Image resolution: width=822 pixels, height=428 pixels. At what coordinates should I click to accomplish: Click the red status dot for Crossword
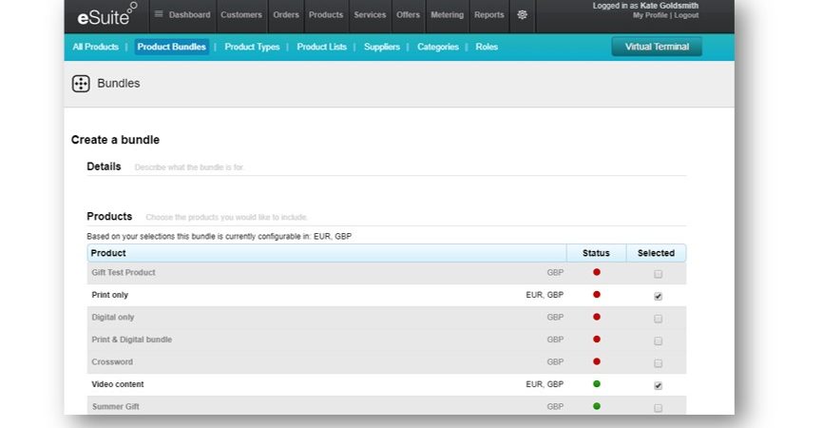click(x=597, y=361)
